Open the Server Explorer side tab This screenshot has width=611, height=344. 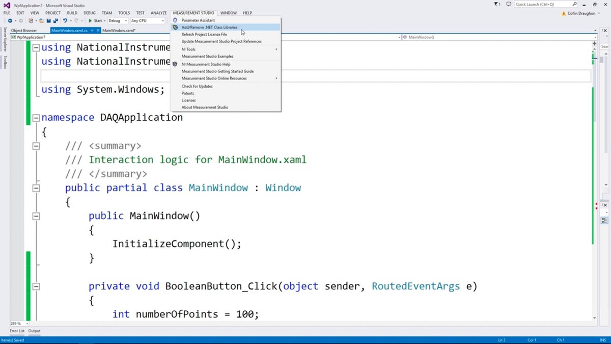click(x=5, y=39)
